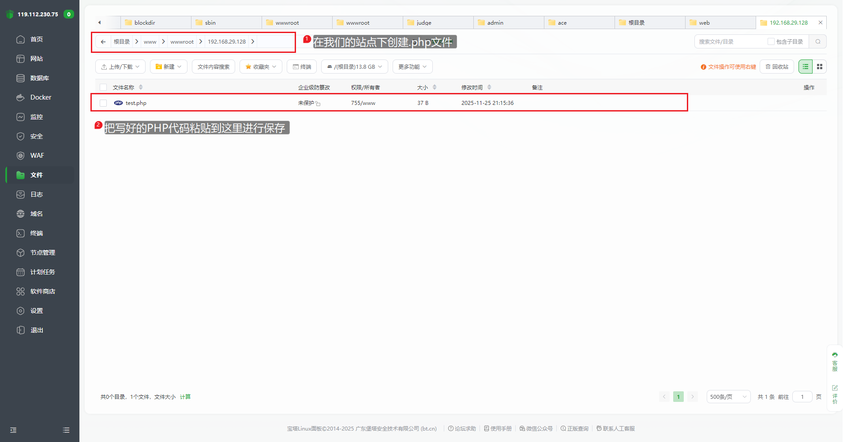This screenshot has width=847, height=442.
Task: Open the Docker sidebar icon
Action: pos(20,97)
